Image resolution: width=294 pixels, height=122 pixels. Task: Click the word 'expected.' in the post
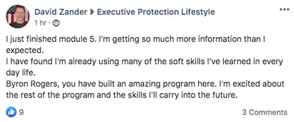tap(25, 51)
